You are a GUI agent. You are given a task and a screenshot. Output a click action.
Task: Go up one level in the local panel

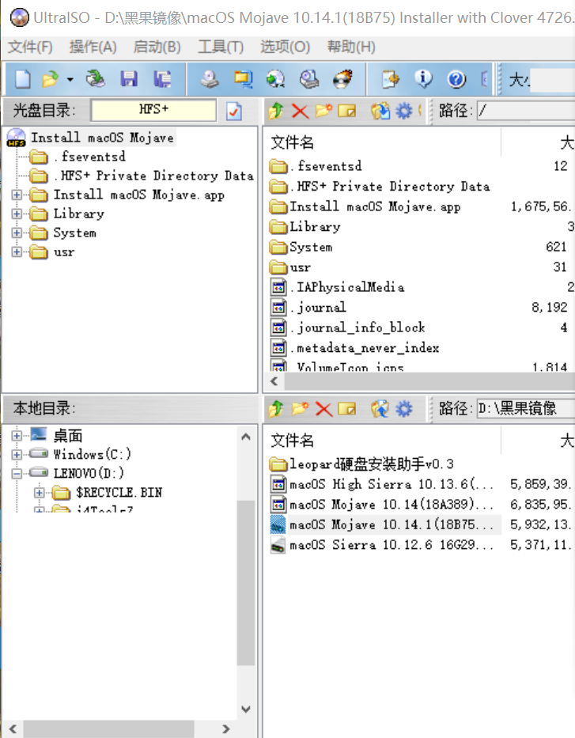276,408
